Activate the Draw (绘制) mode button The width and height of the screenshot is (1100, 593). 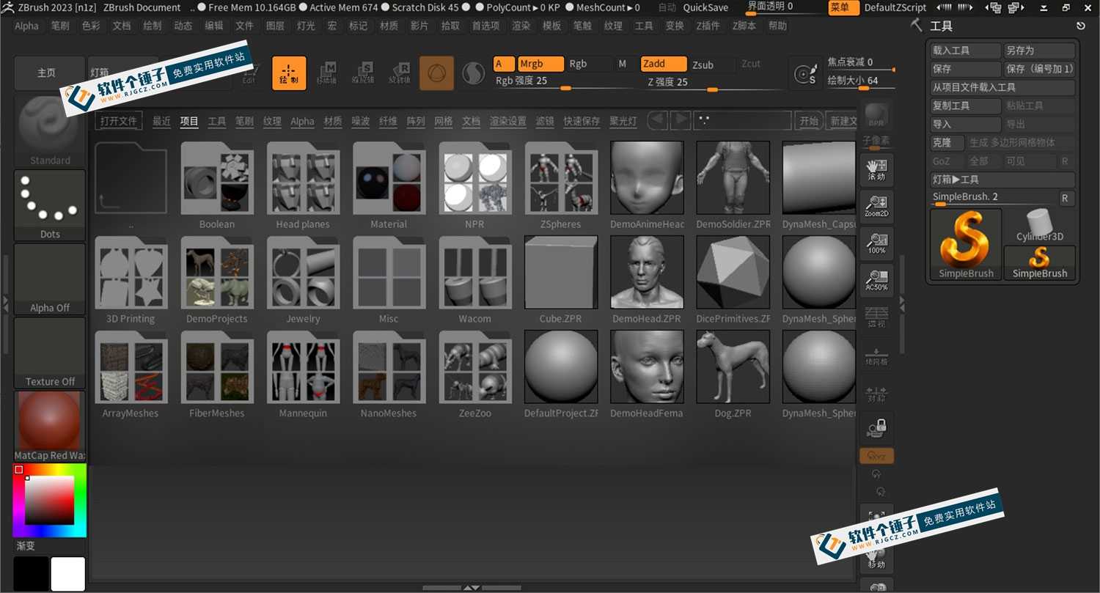pyautogui.click(x=289, y=73)
